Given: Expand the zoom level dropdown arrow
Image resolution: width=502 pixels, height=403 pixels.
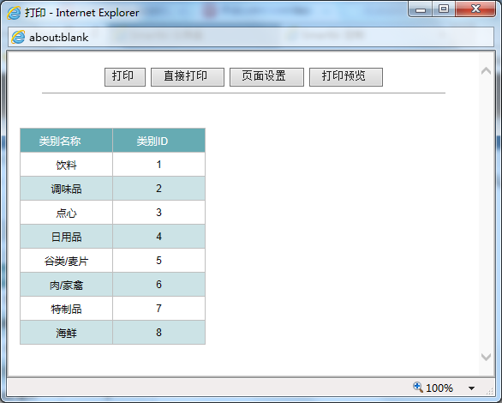Looking at the screenshot, I should click(471, 388).
